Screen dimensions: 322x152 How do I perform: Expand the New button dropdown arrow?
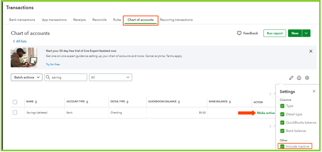(x=306, y=33)
